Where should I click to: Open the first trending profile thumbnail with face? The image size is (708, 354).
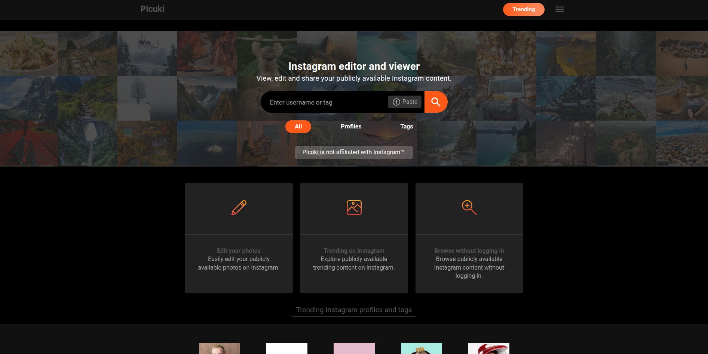pos(220,348)
